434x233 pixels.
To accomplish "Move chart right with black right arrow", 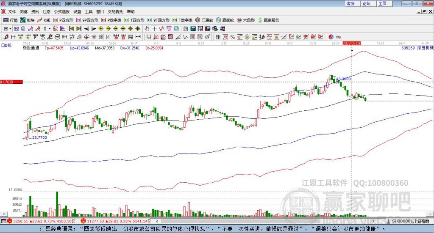I will point(94,29).
